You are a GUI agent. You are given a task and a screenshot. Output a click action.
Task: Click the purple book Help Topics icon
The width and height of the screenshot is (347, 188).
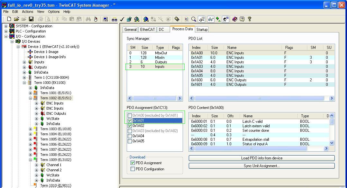234,19
